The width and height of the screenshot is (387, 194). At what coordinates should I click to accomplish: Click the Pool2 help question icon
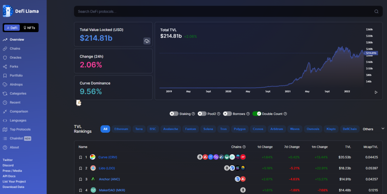pyautogui.click(x=218, y=114)
